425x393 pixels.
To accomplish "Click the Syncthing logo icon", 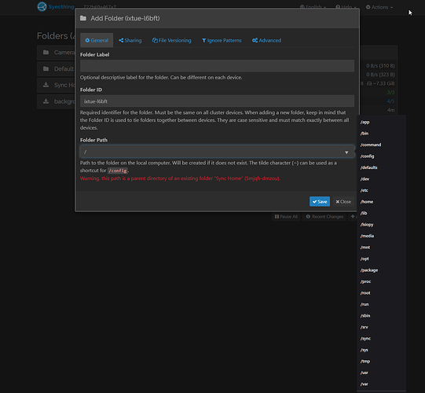I will pos(42,7).
